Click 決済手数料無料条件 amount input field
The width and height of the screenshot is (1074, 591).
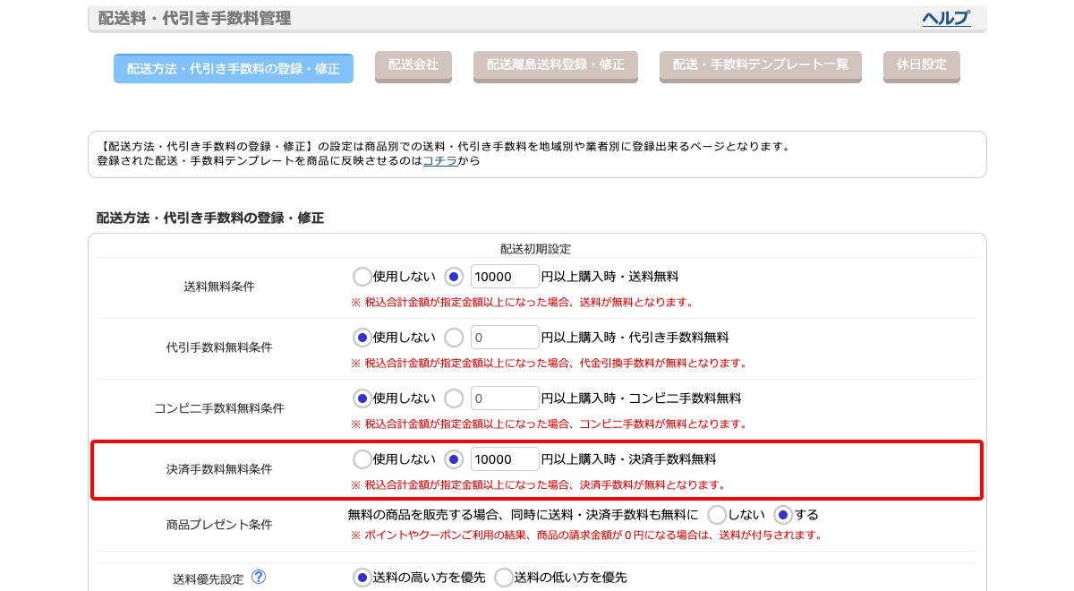click(x=504, y=459)
